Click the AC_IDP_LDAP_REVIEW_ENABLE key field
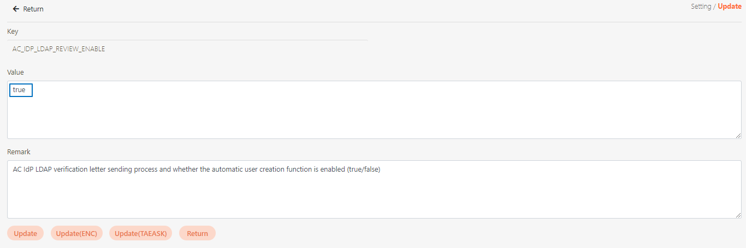The image size is (746, 248). (59, 49)
